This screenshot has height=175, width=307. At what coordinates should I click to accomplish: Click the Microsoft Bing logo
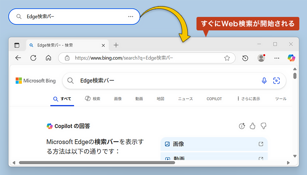pyautogui.click(x=36, y=81)
